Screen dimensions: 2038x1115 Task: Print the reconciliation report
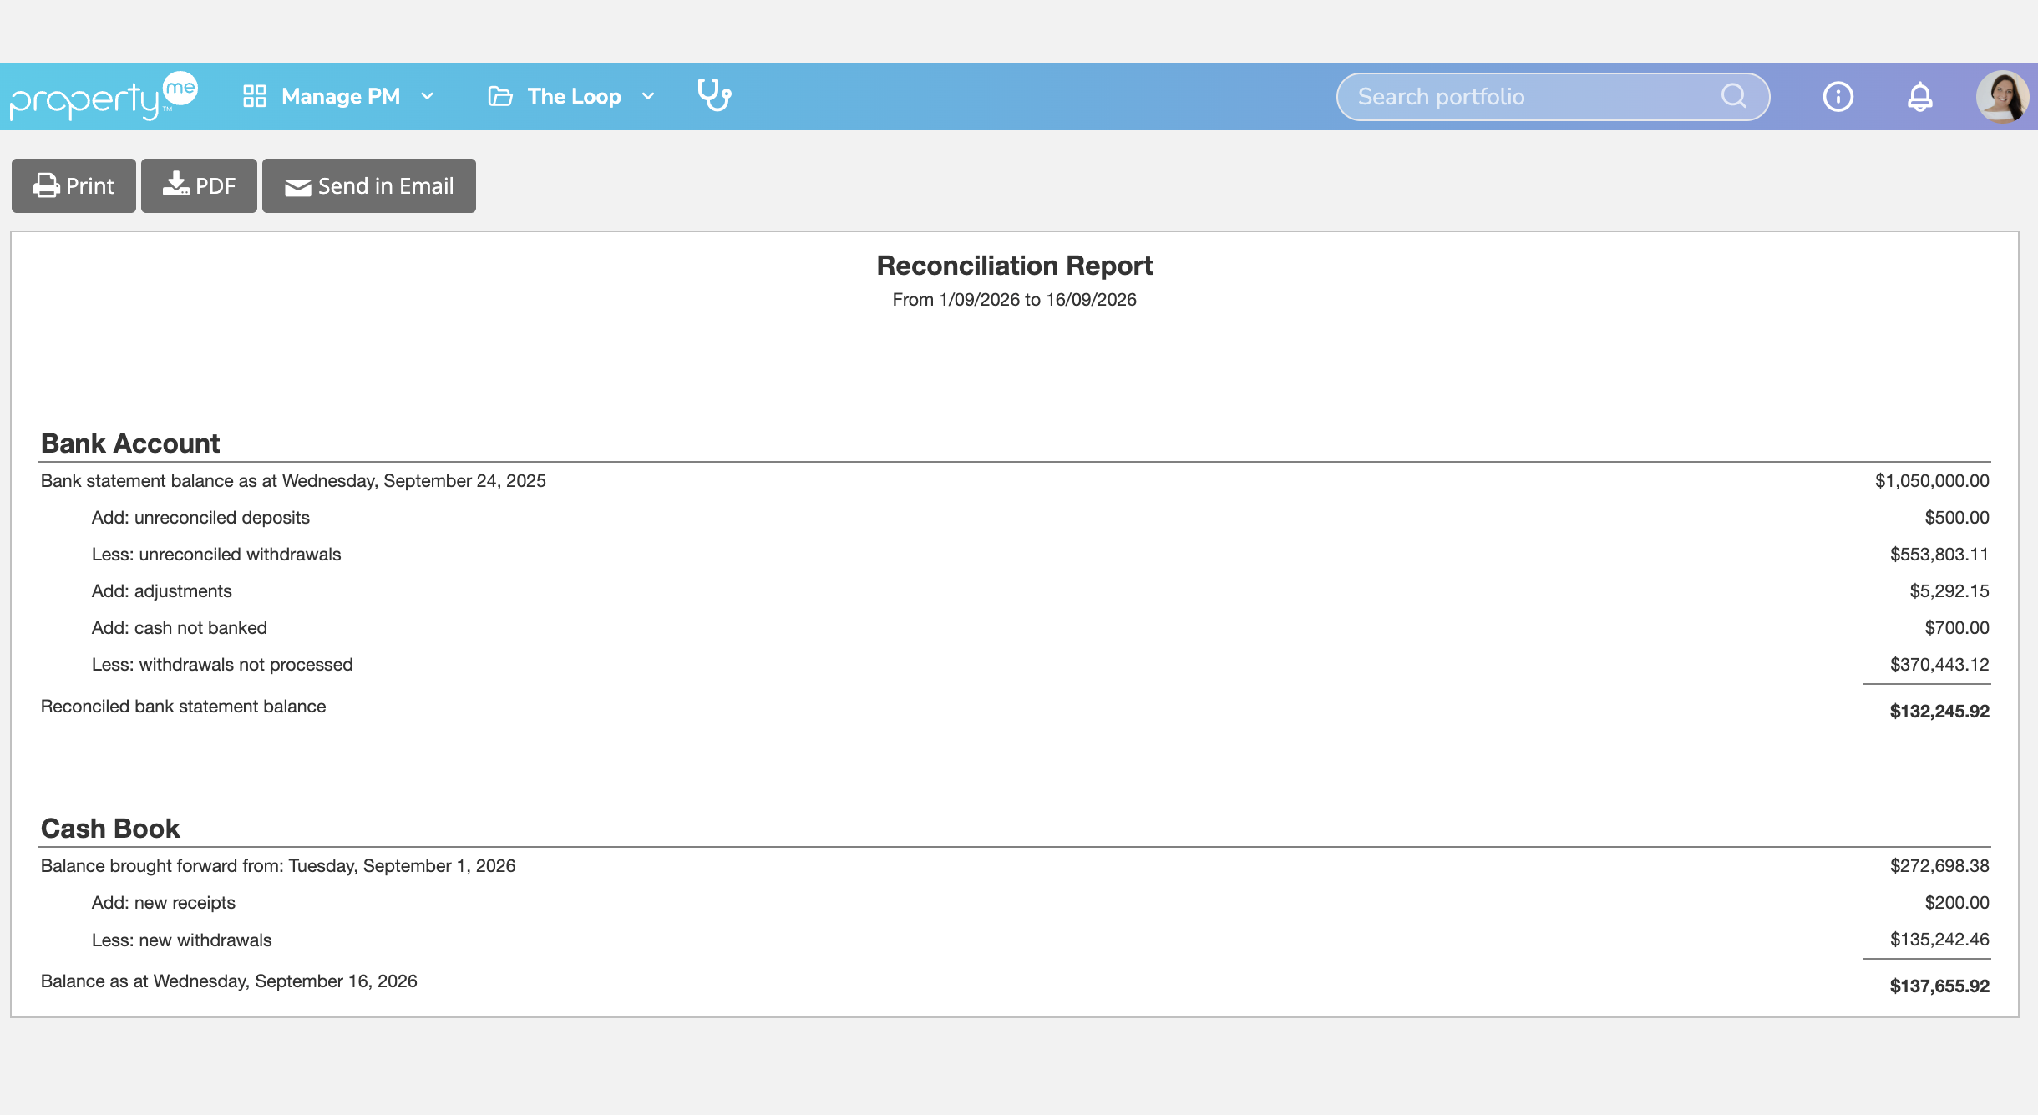(x=74, y=185)
